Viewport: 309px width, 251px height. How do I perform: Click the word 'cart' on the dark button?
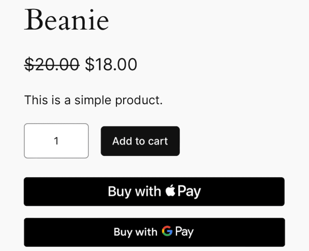(158, 141)
